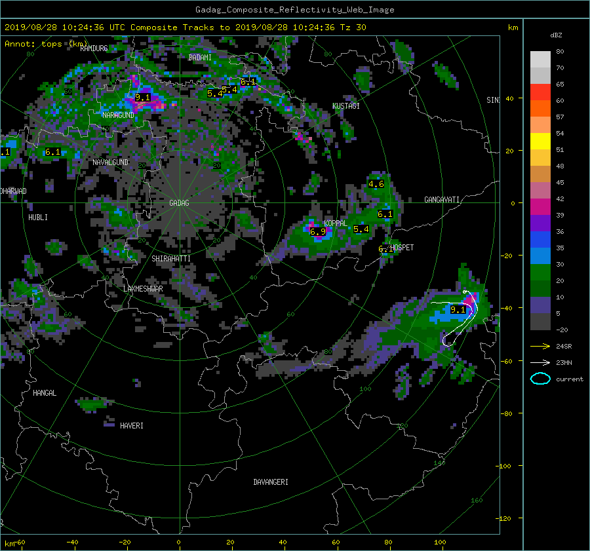Screen dimensions: 590x551
Task: Click the 9.1 storm top near Naragund
Action: pyautogui.click(x=143, y=98)
